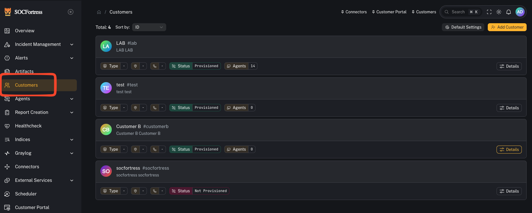Click the Type icon in socfortress row
Viewport: 532px width, 213px height.
pos(105,191)
